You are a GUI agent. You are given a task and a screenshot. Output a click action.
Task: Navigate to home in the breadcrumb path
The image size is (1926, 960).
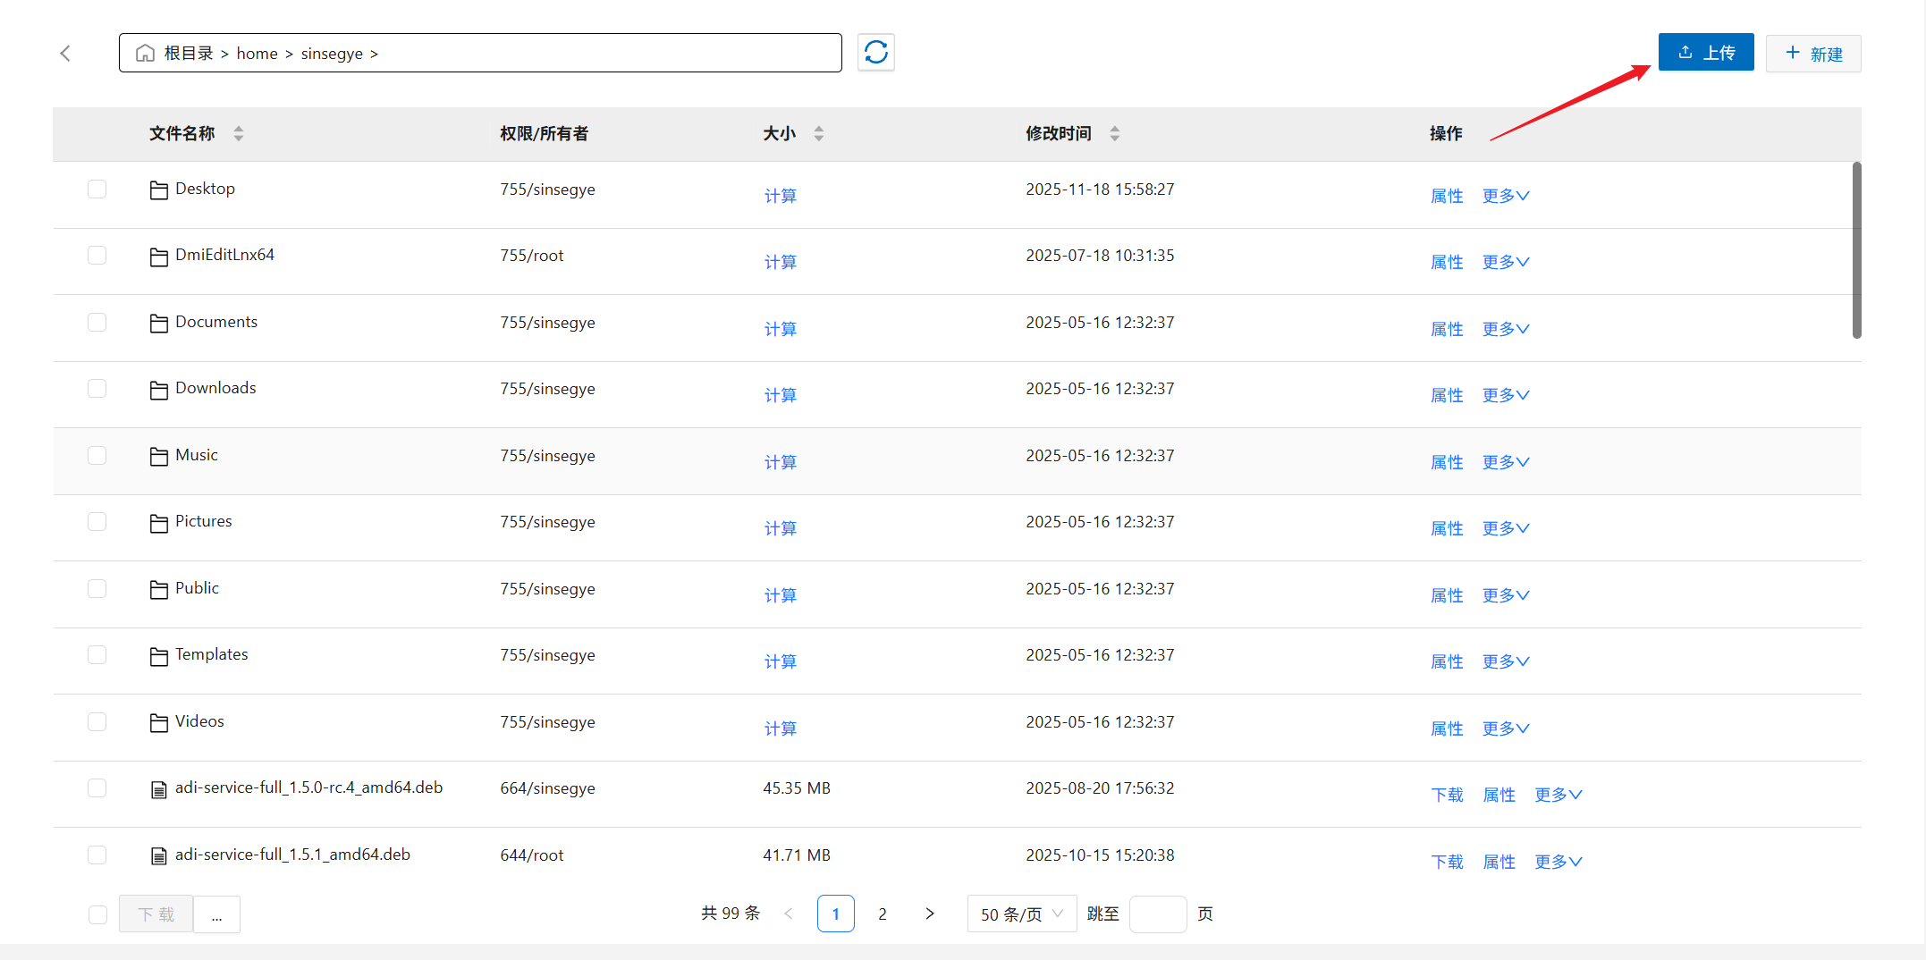coord(257,54)
